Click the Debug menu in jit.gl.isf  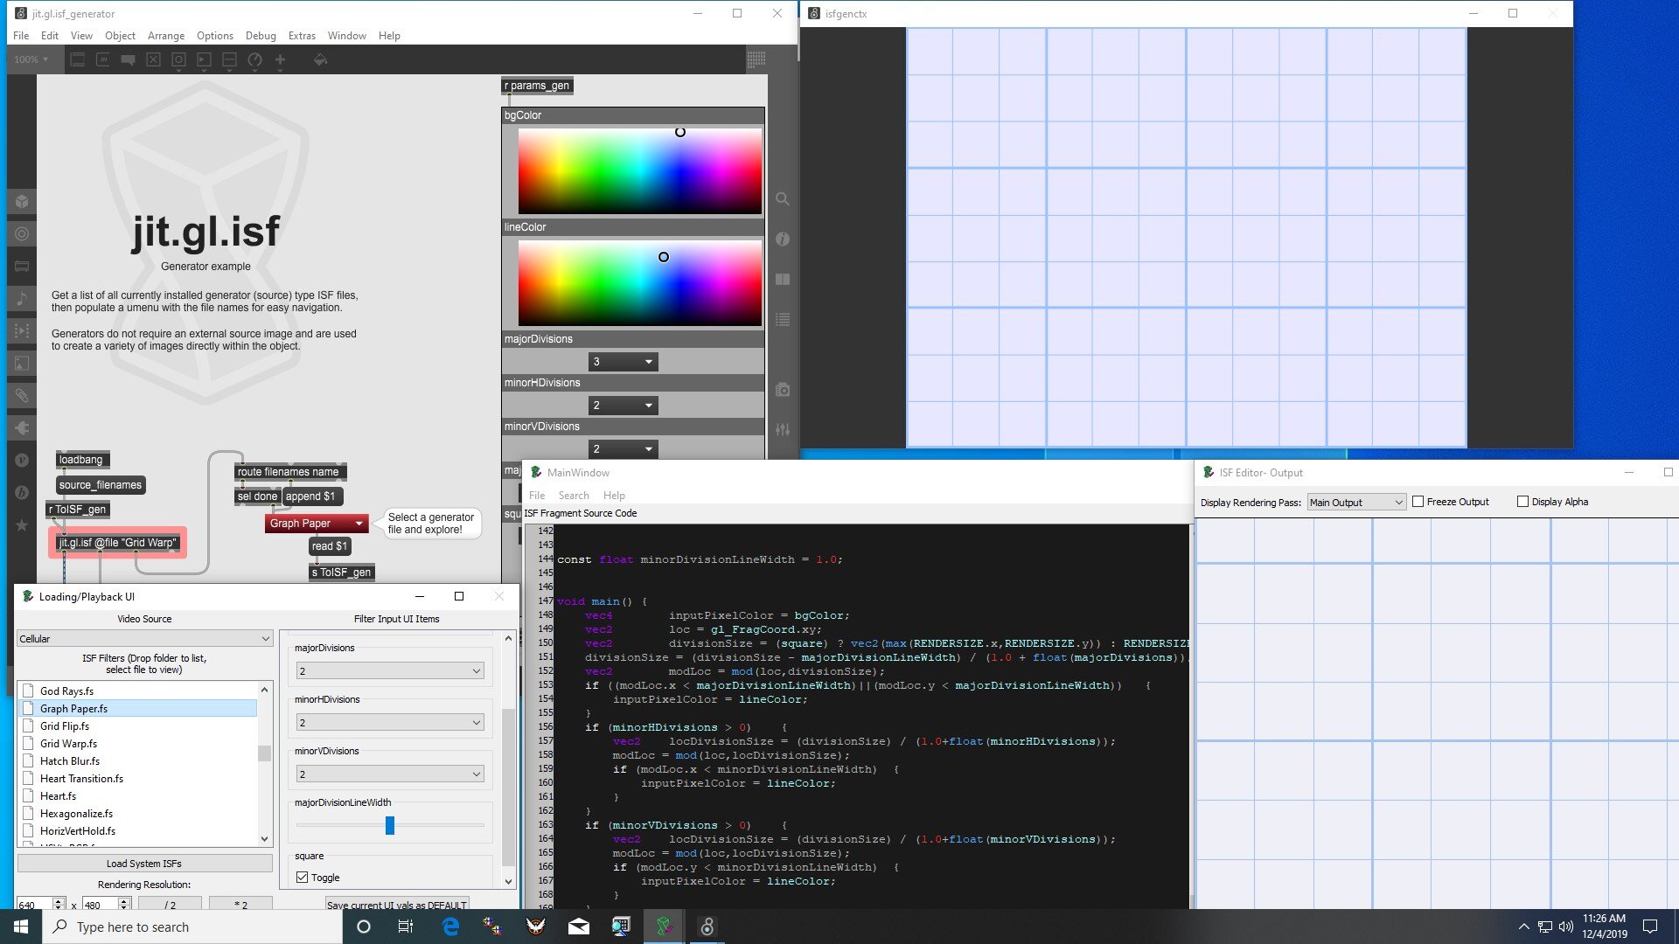pos(260,36)
